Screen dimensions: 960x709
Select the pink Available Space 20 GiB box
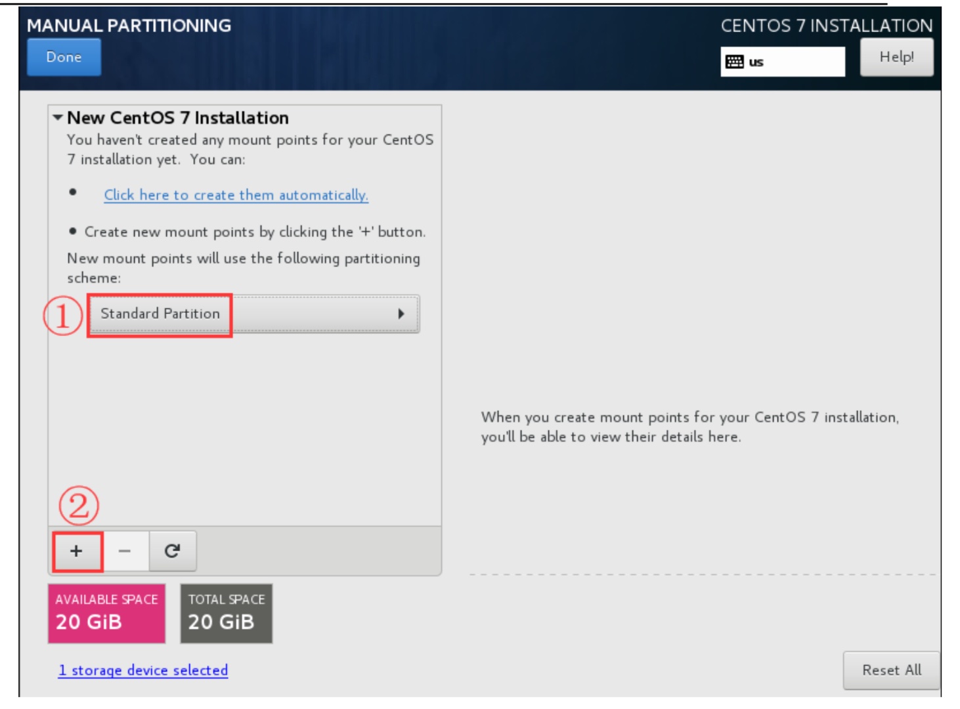click(106, 613)
